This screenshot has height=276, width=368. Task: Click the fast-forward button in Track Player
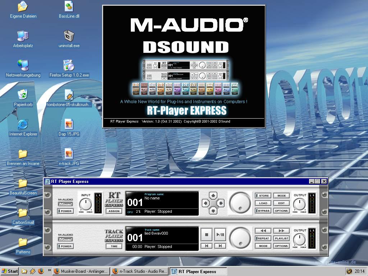281,231
